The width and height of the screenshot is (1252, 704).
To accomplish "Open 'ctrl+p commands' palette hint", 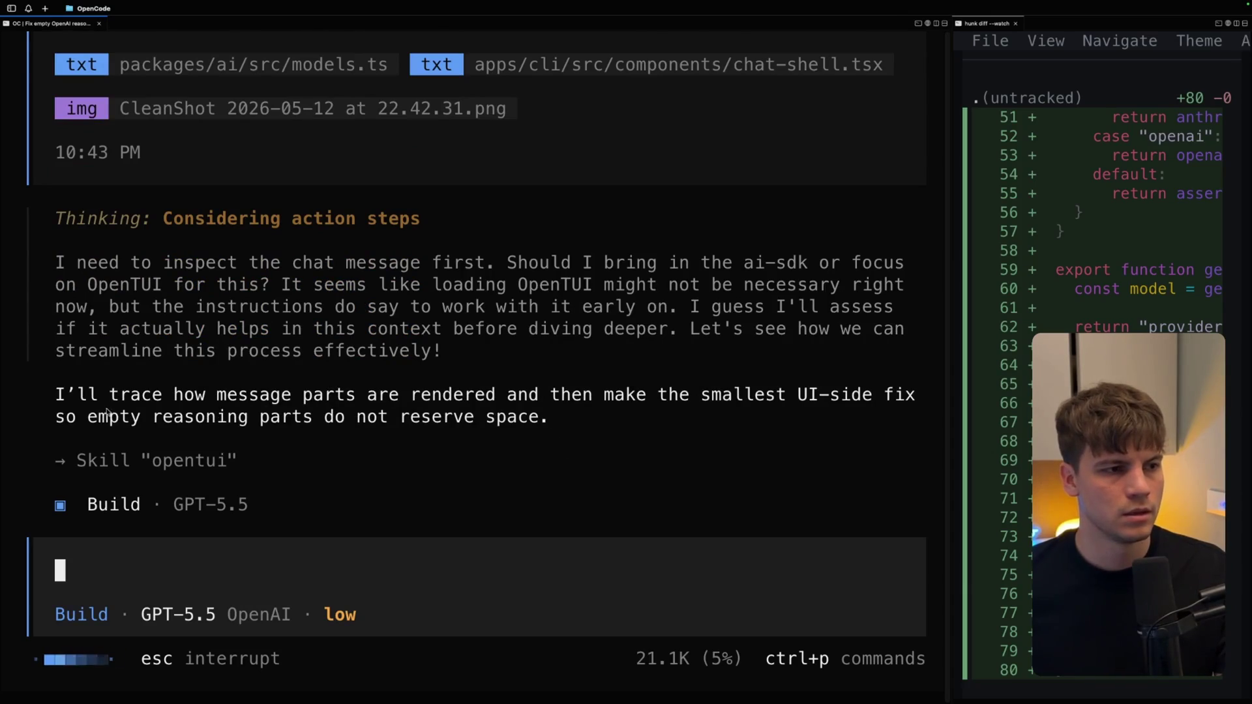I will tap(845, 659).
